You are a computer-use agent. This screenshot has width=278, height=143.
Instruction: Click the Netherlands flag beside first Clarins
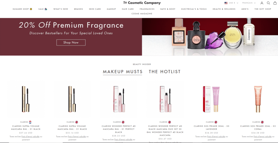pos(30,122)
